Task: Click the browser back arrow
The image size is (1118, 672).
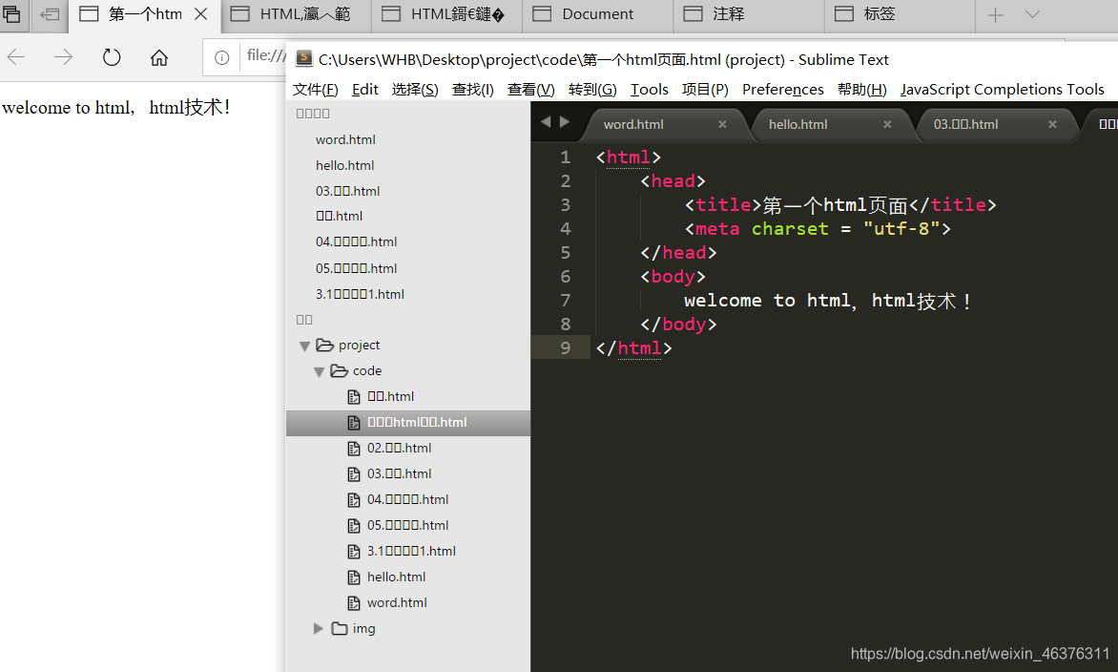Action: tap(16, 57)
